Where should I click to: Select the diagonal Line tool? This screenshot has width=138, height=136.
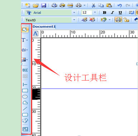(25, 109)
